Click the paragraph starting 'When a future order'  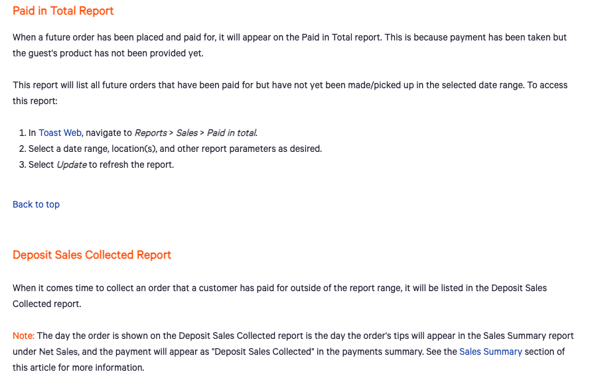tap(289, 38)
